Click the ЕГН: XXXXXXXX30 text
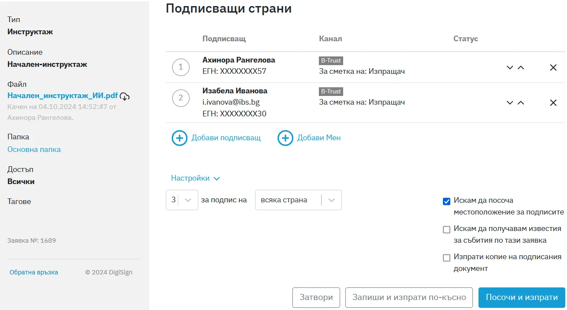The image size is (567, 310). (234, 114)
